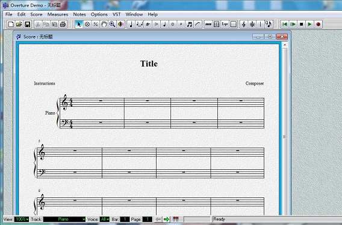Click the Piano staff label
342x225 pixels.
point(50,113)
